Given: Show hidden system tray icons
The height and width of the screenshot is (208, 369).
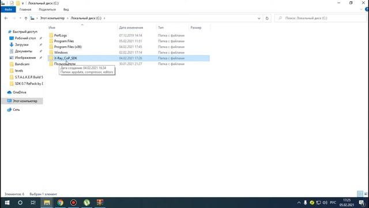Looking at the screenshot, I should coord(299,203).
